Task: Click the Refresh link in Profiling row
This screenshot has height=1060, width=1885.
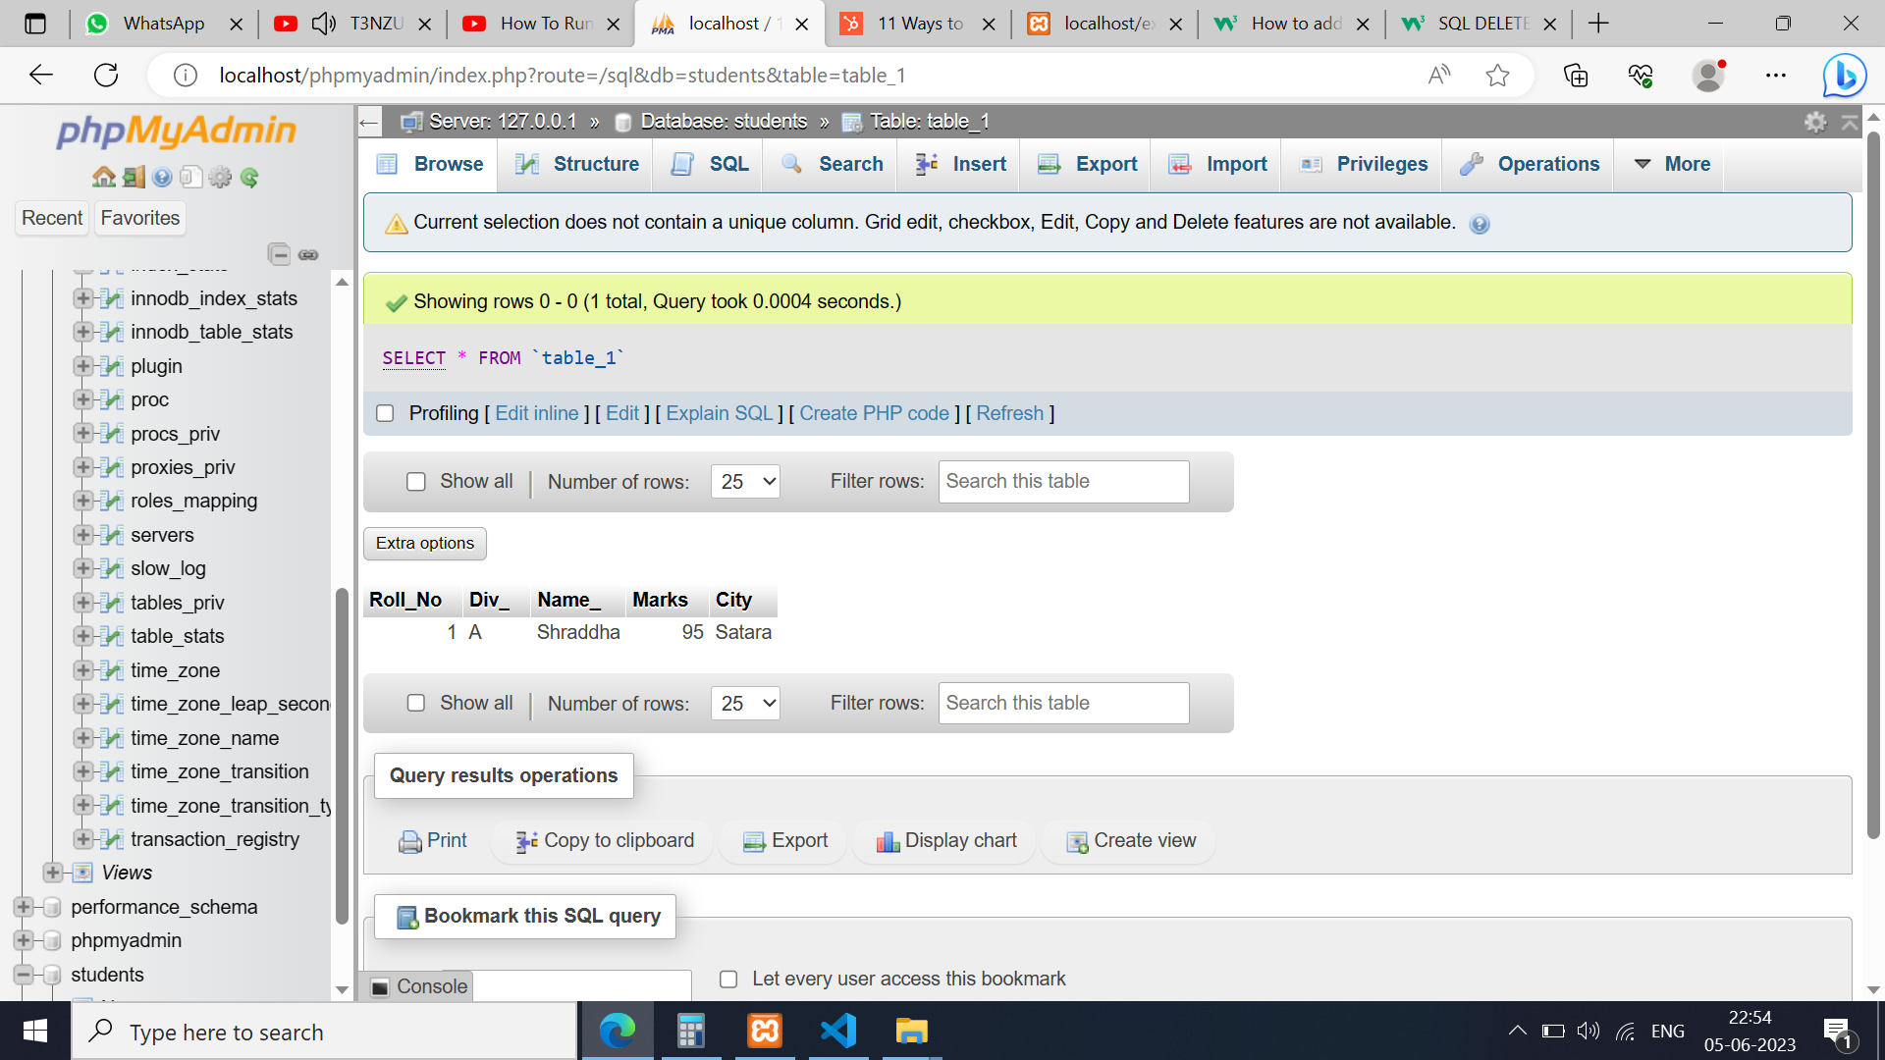Action: (x=1010, y=413)
